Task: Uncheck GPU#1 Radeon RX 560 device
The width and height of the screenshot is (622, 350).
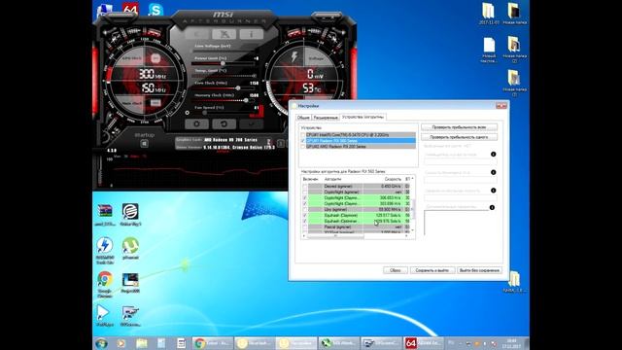Action: [303, 141]
